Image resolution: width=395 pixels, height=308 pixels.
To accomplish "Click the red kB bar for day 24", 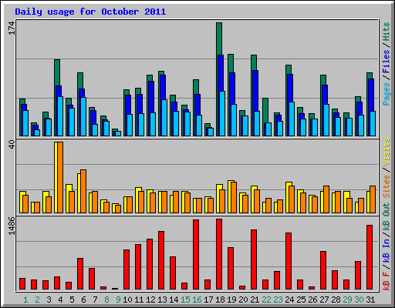I will click(289, 261).
